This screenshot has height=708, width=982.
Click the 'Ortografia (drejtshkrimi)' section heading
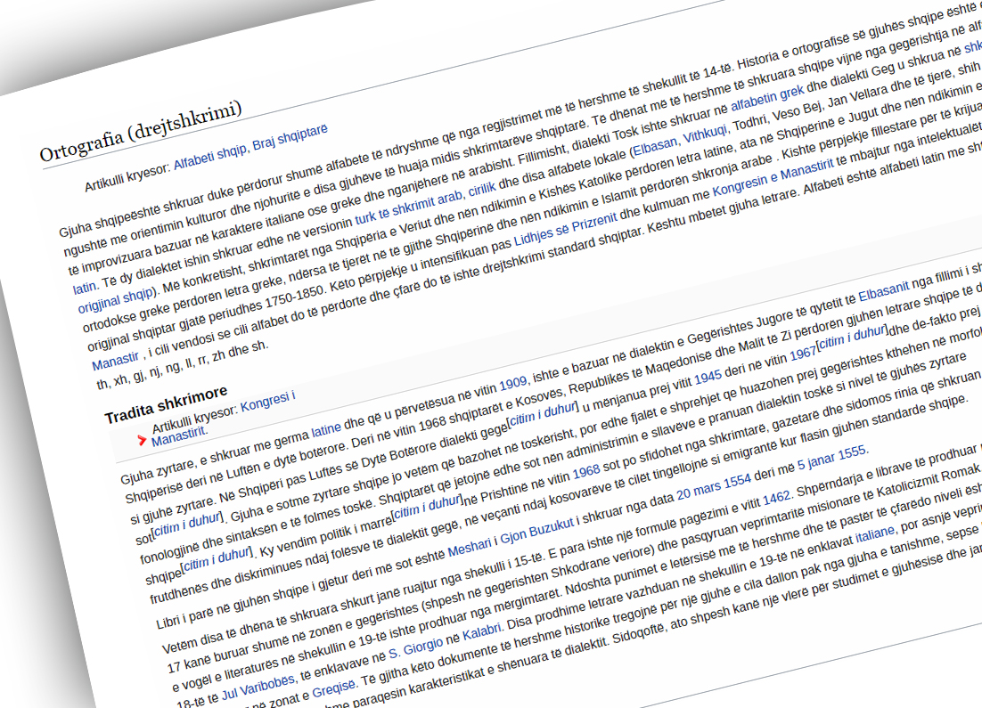pyautogui.click(x=140, y=134)
